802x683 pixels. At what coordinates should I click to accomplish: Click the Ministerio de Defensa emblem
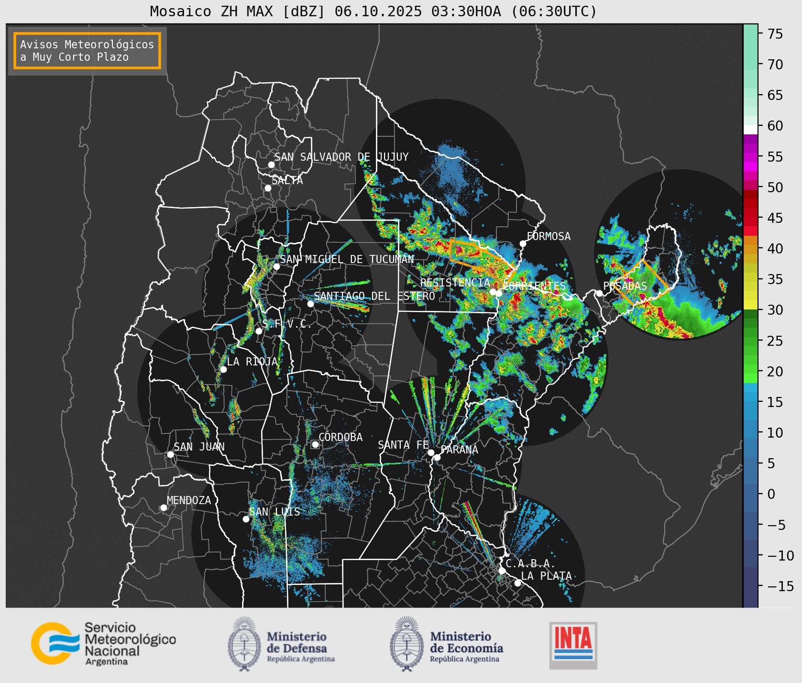coord(244,644)
